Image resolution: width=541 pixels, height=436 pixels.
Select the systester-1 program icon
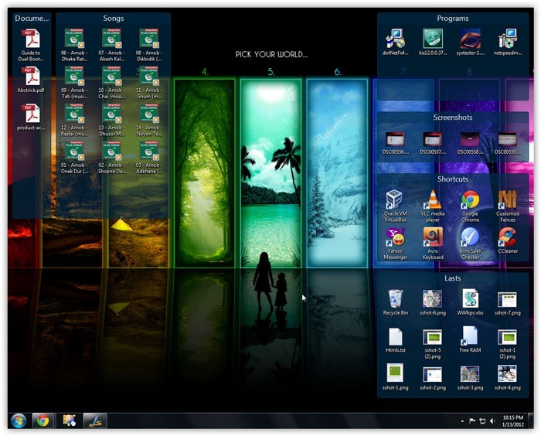470,42
